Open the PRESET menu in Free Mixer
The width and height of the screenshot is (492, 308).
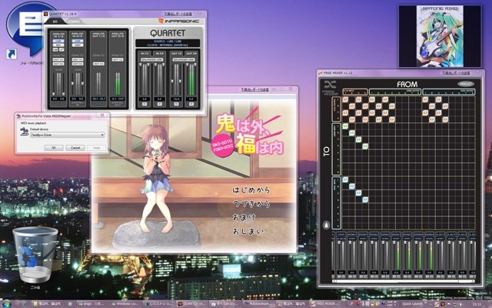[x=464, y=83]
